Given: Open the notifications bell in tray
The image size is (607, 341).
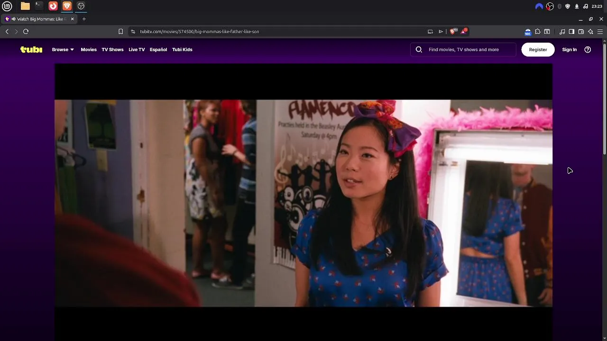Looking at the screenshot, I should tap(577, 6).
